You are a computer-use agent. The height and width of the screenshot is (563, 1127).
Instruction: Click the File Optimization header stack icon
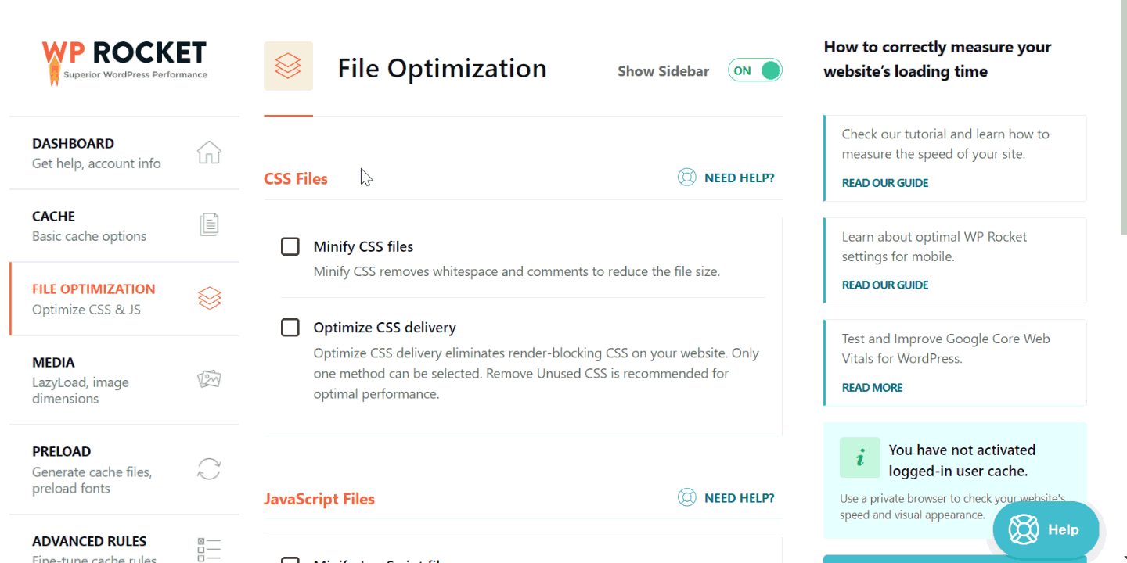tap(288, 66)
